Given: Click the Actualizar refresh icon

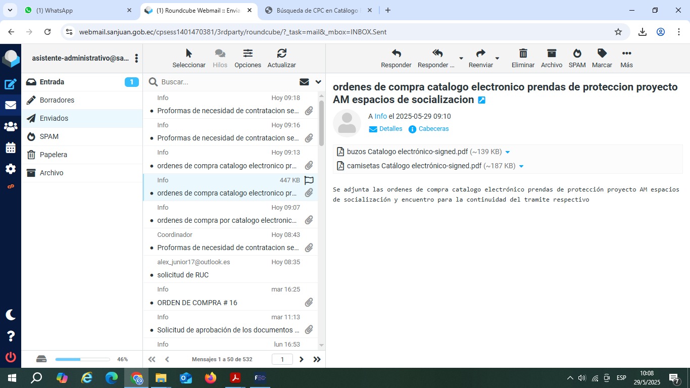Looking at the screenshot, I should pyautogui.click(x=281, y=58).
